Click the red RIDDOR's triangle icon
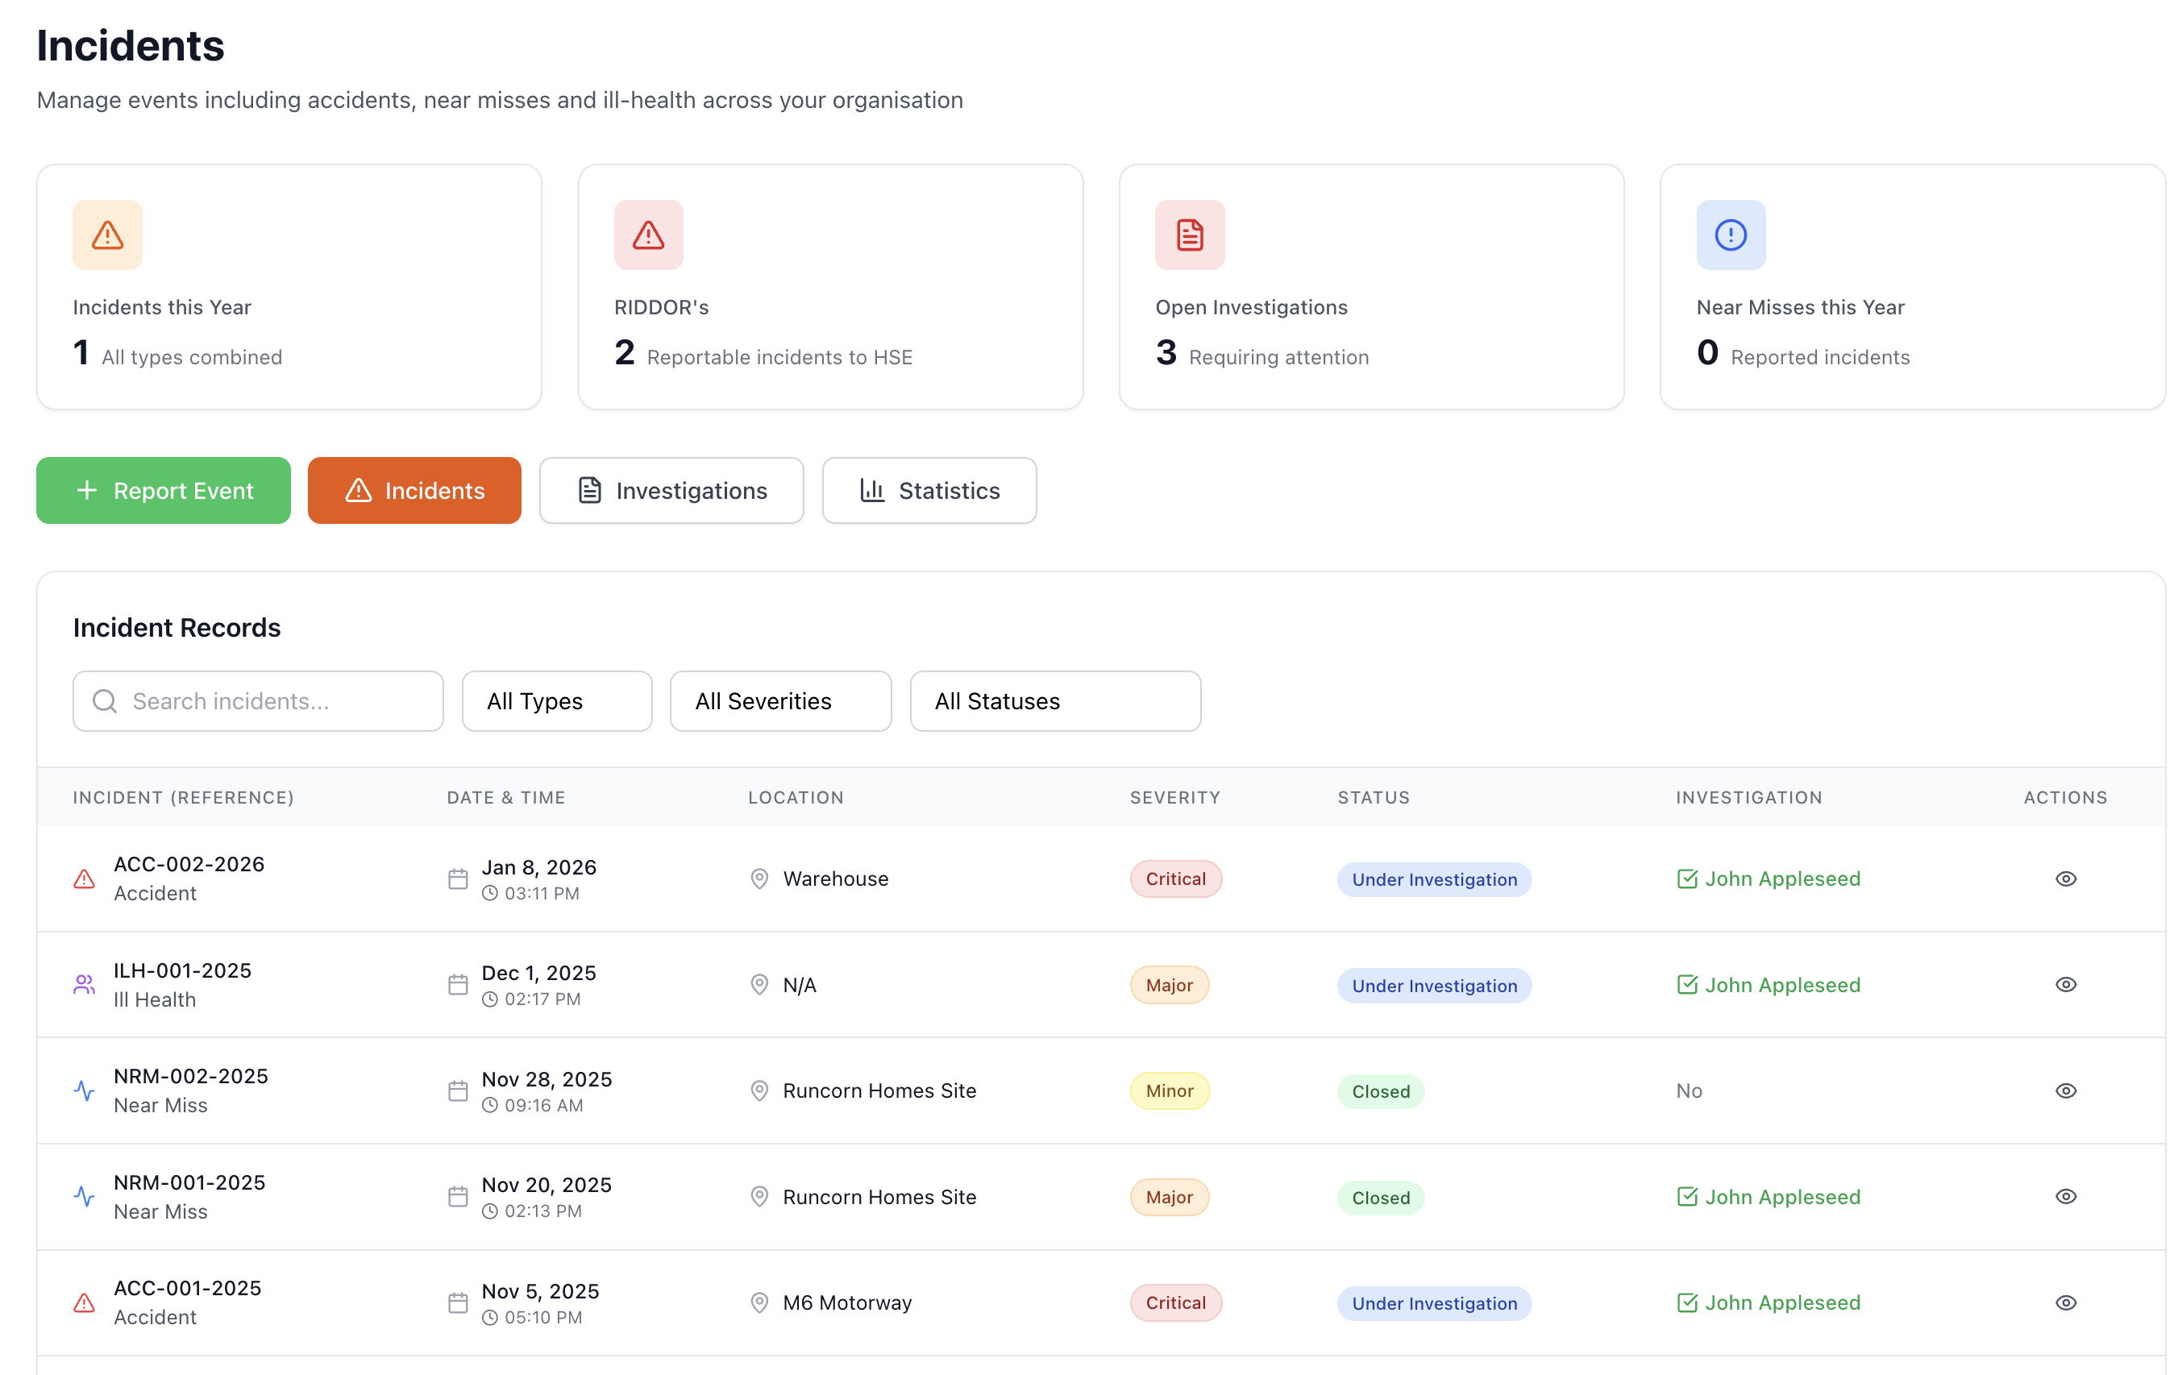 coord(647,235)
